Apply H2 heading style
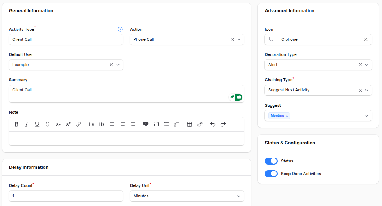Screen dimensions: 382x206 tap(91, 124)
